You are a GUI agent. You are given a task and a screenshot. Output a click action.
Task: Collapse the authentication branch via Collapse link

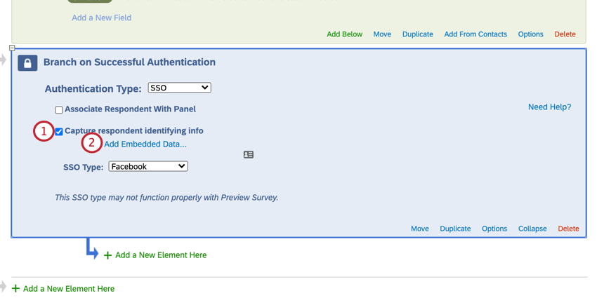click(532, 229)
